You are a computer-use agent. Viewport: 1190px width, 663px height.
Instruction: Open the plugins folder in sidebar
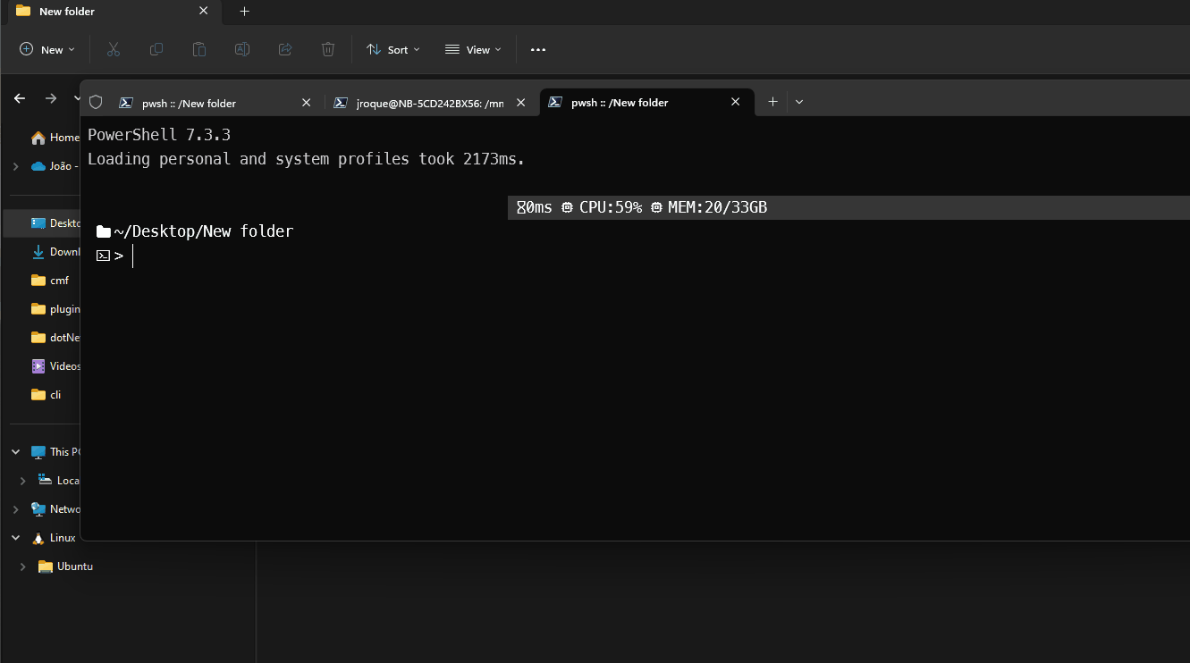coord(54,309)
